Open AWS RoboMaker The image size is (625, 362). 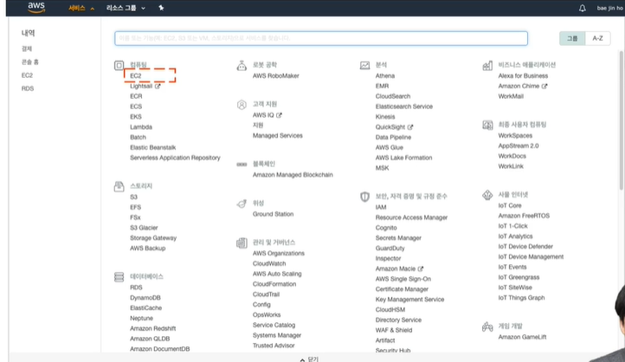pyautogui.click(x=276, y=75)
